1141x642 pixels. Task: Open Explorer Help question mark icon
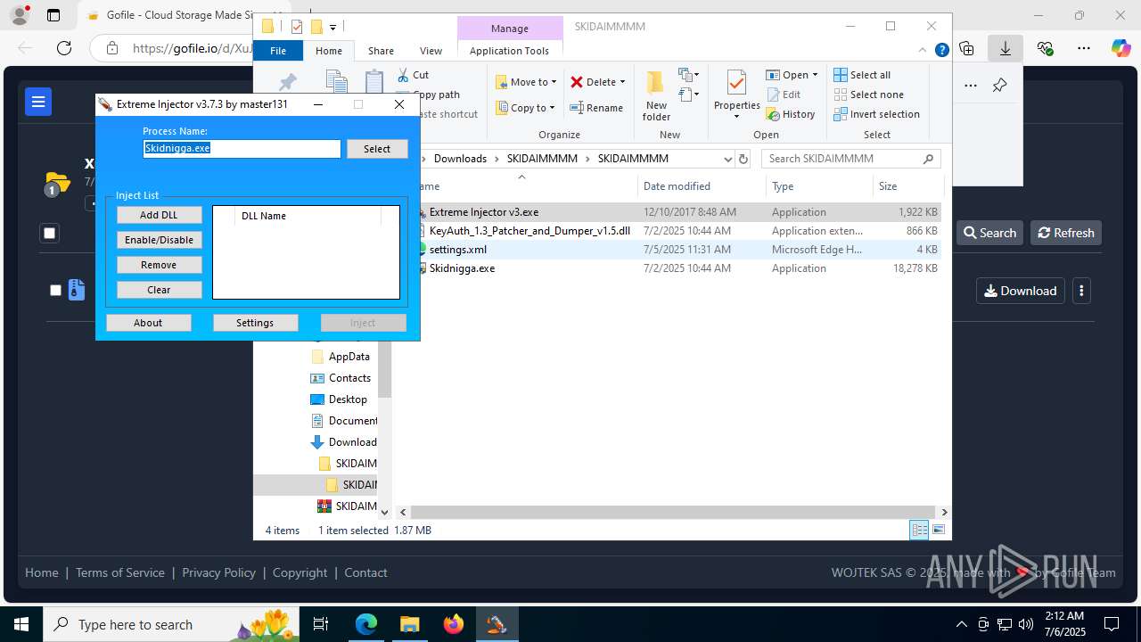pos(941,51)
